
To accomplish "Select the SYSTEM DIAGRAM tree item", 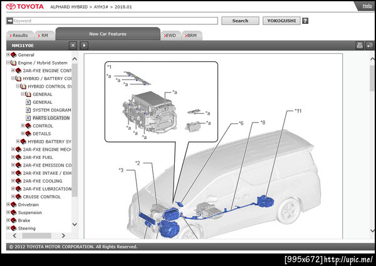I will coord(52,110).
